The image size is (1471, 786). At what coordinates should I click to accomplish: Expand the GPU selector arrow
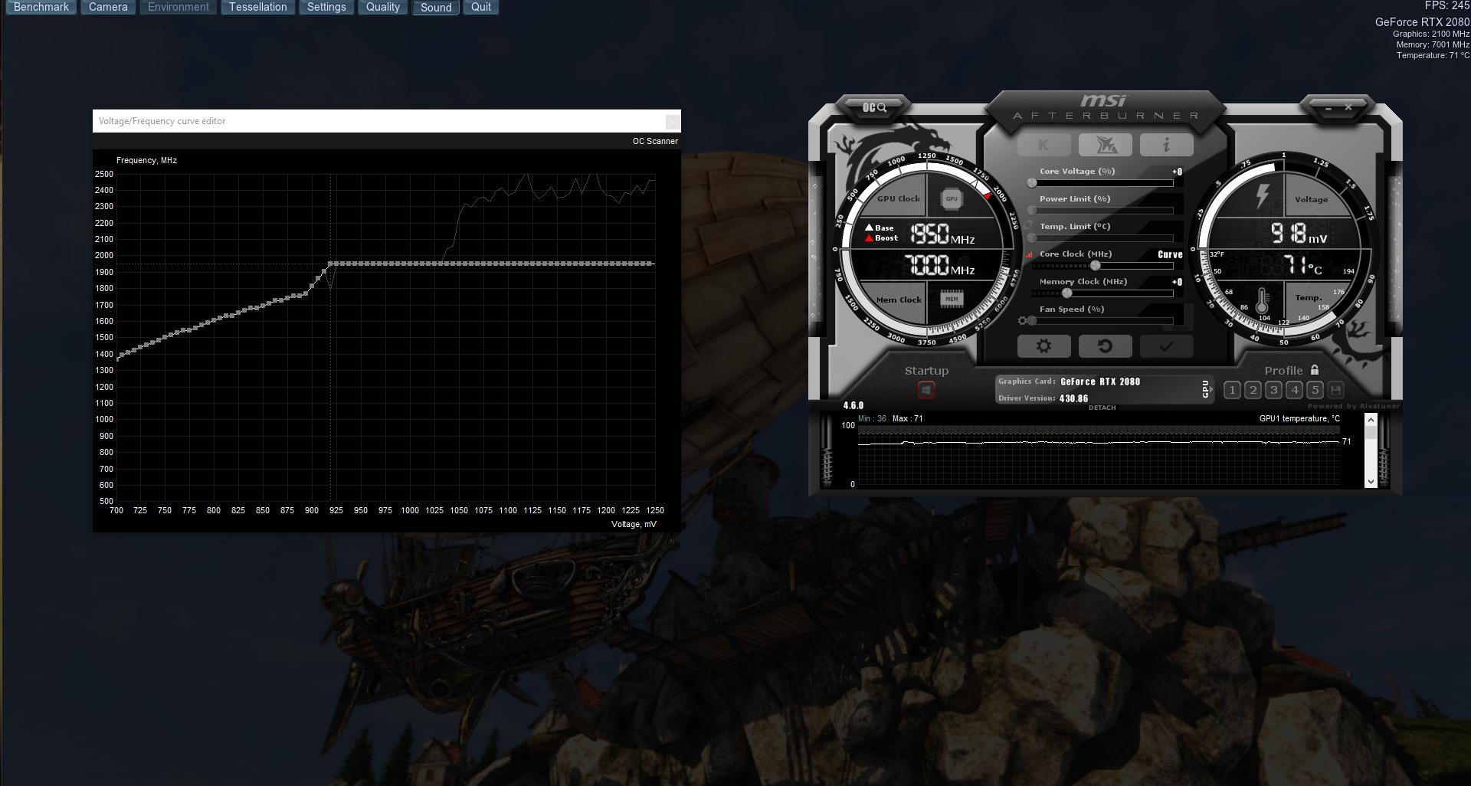pyautogui.click(x=1205, y=389)
